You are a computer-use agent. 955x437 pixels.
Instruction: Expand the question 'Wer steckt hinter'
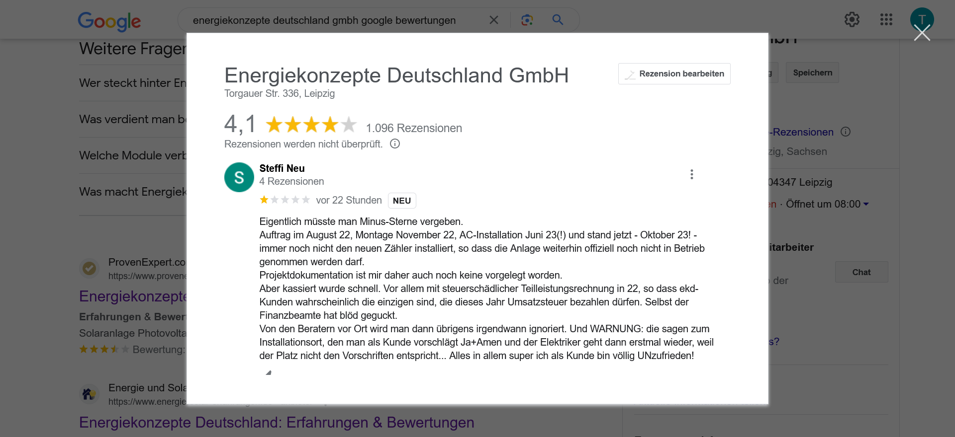132,83
